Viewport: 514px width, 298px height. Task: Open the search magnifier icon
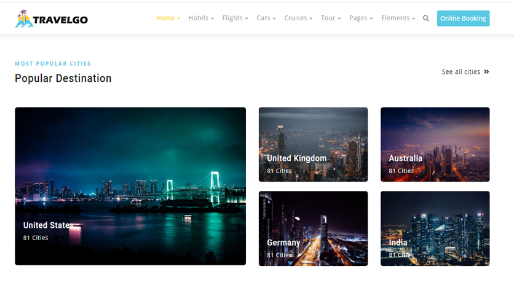click(426, 18)
